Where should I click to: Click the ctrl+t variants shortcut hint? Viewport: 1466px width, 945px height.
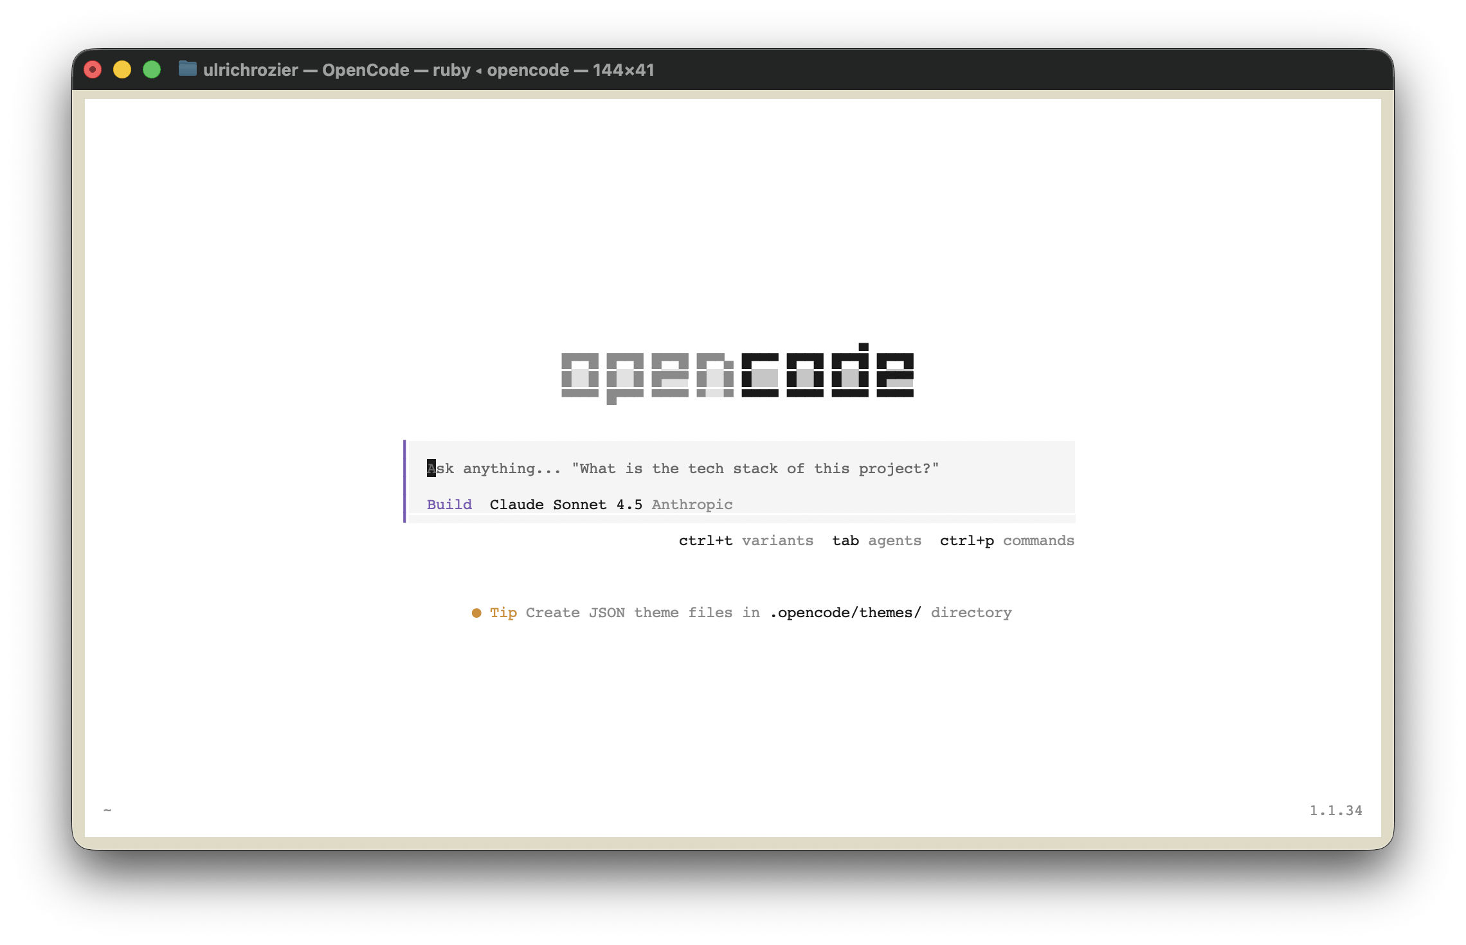coord(746,541)
